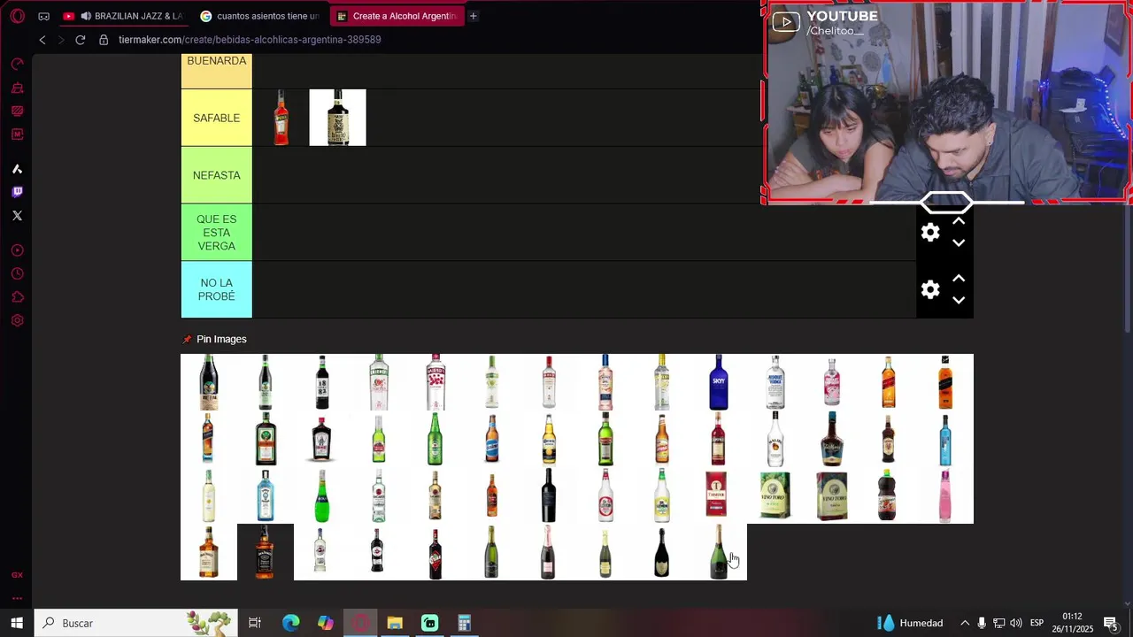The width and height of the screenshot is (1133, 637).
Task: Open the M sidebar icon
Action: click(x=17, y=134)
